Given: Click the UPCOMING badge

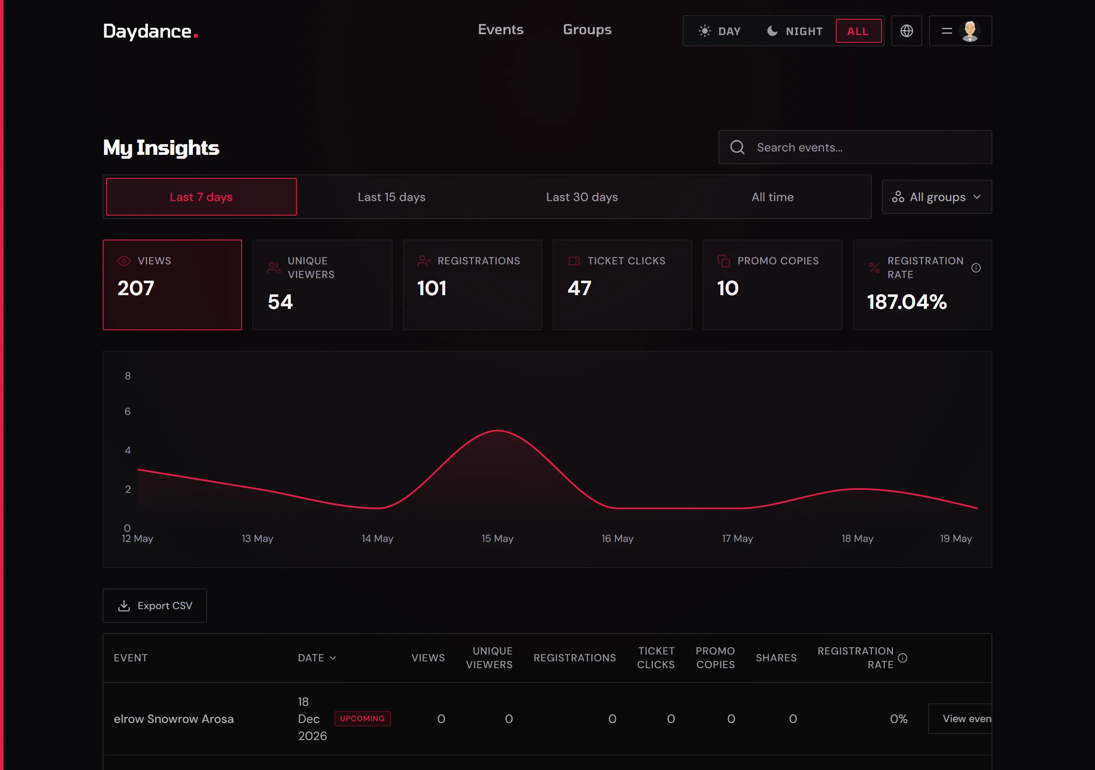Looking at the screenshot, I should coord(362,719).
